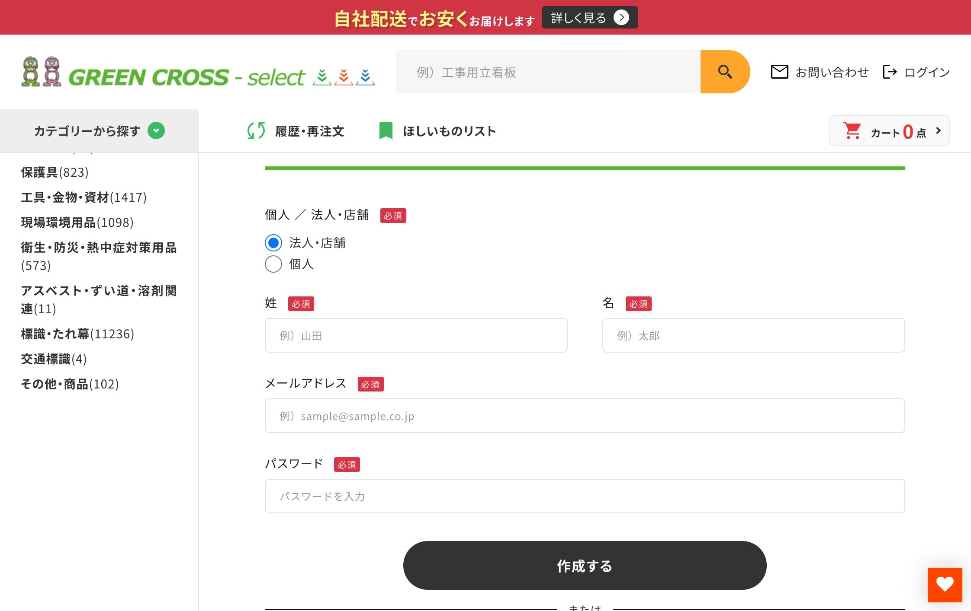This screenshot has width=971, height=611.
Task: Open ほしいものリスト bookmark icon
Action: pyautogui.click(x=386, y=130)
